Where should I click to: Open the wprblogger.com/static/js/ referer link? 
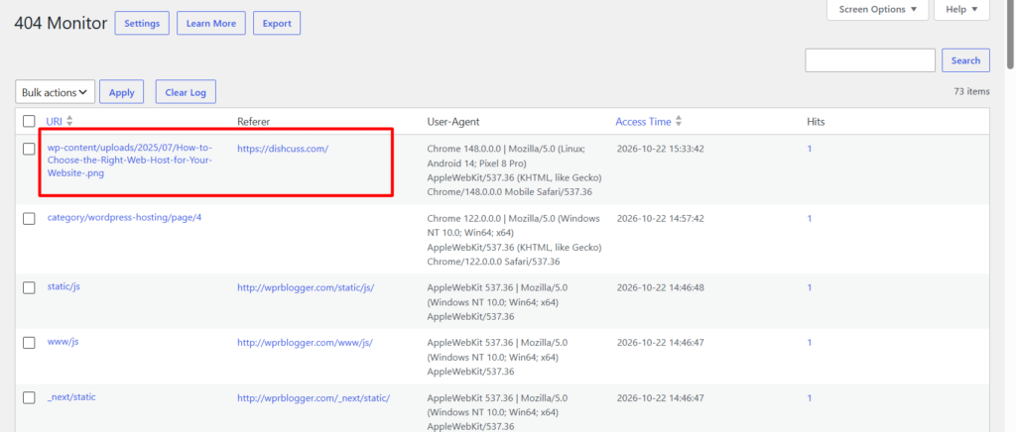pos(306,287)
